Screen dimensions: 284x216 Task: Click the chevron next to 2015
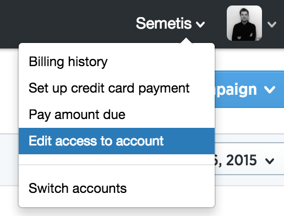(x=270, y=161)
